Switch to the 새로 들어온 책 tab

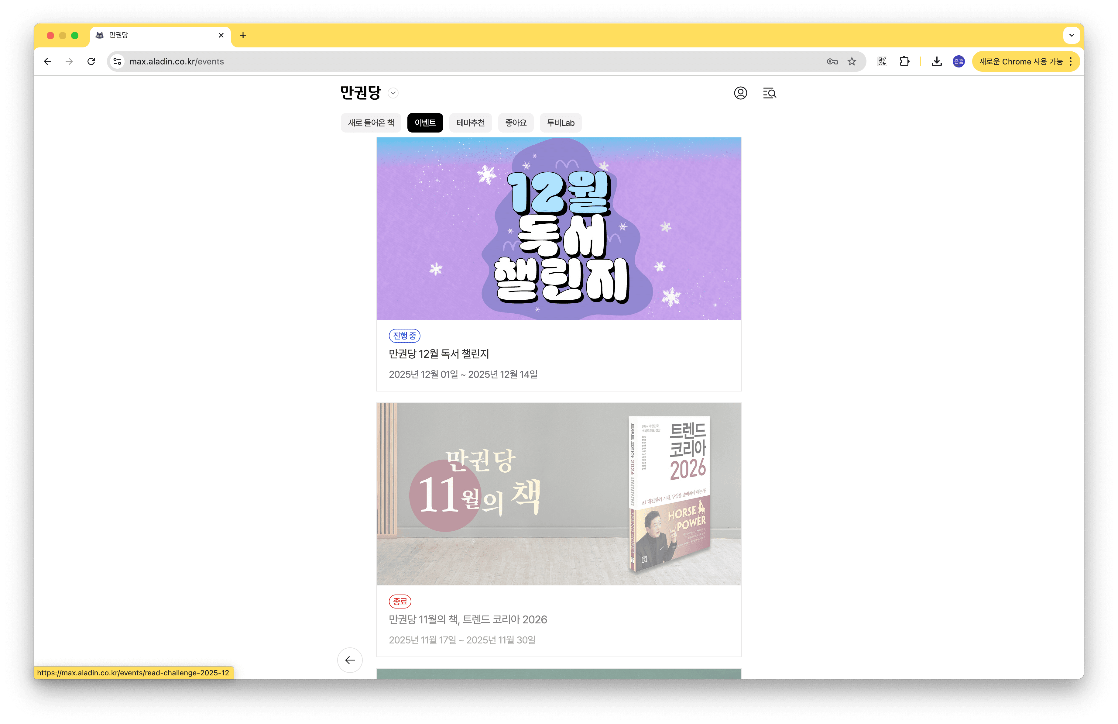pos(371,122)
